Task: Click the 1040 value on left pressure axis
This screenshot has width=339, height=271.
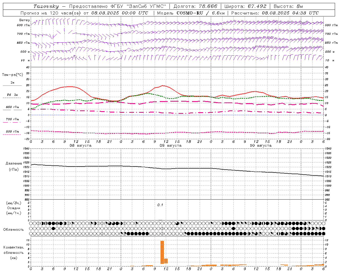Action: pyautogui.click(x=26, y=149)
